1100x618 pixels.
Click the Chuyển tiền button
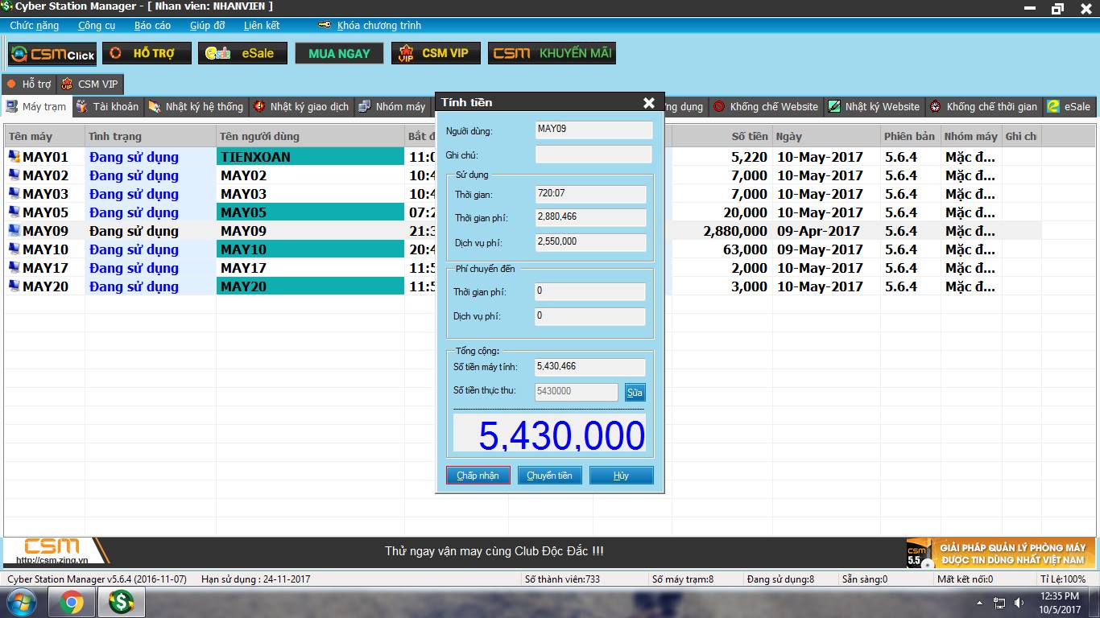click(549, 476)
